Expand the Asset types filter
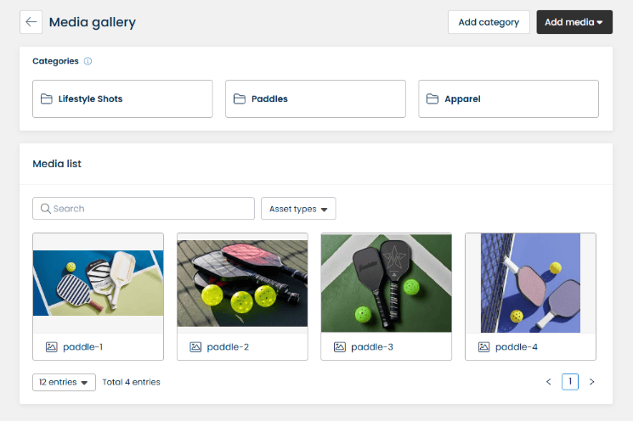633x421 pixels. click(298, 209)
